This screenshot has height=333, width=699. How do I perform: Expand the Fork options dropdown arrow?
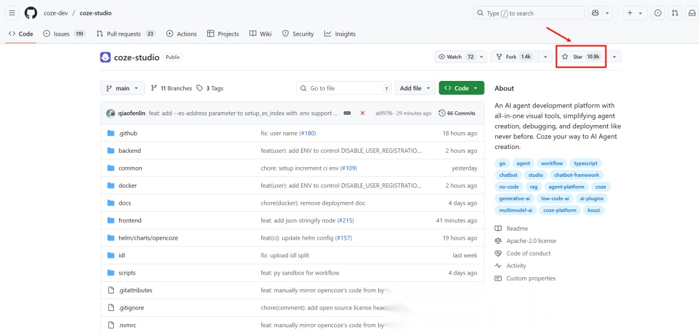[x=545, y=57]
